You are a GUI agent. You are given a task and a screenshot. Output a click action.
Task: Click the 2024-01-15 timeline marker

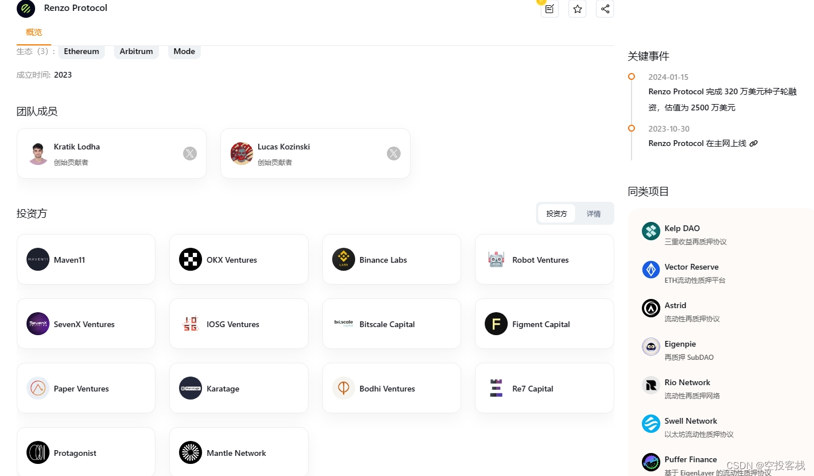coord(632,76)
